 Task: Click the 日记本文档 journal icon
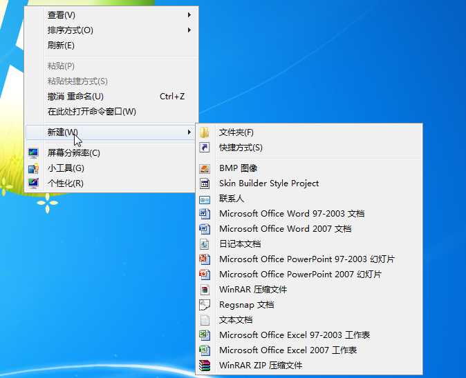[x=205, y=244]
